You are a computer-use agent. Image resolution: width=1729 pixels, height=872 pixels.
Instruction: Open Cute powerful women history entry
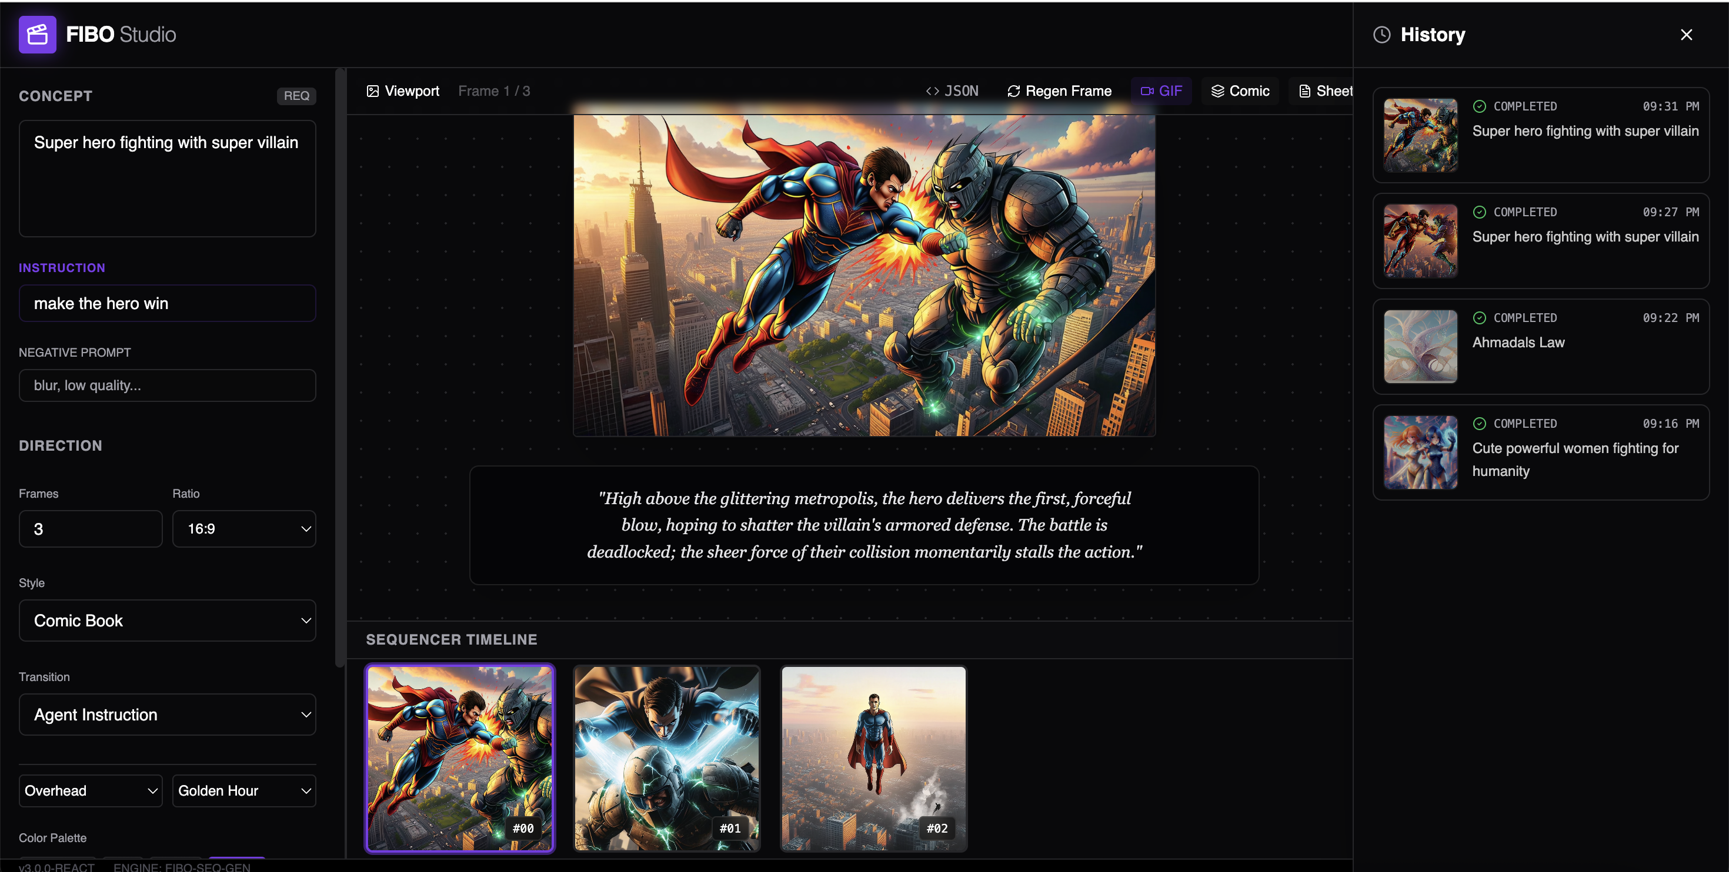point(1540,452)
